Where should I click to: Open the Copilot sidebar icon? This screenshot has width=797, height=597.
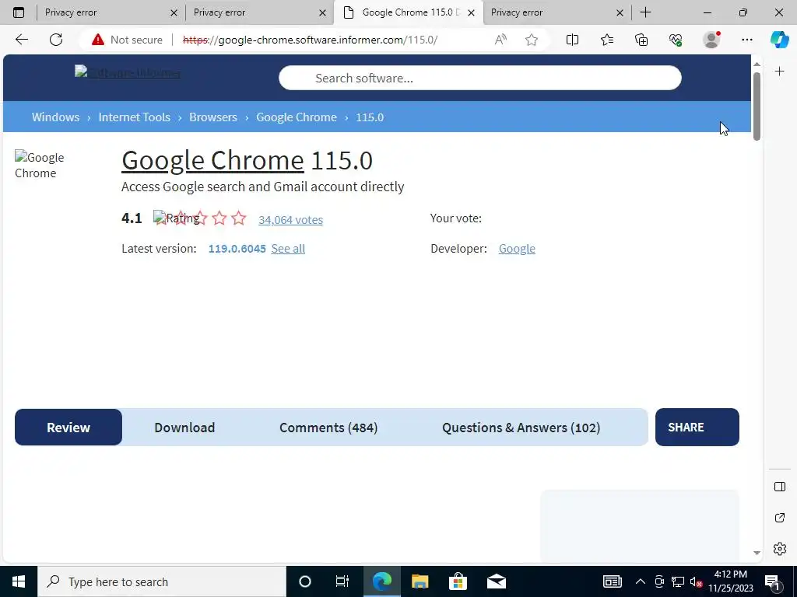[779, 40]
